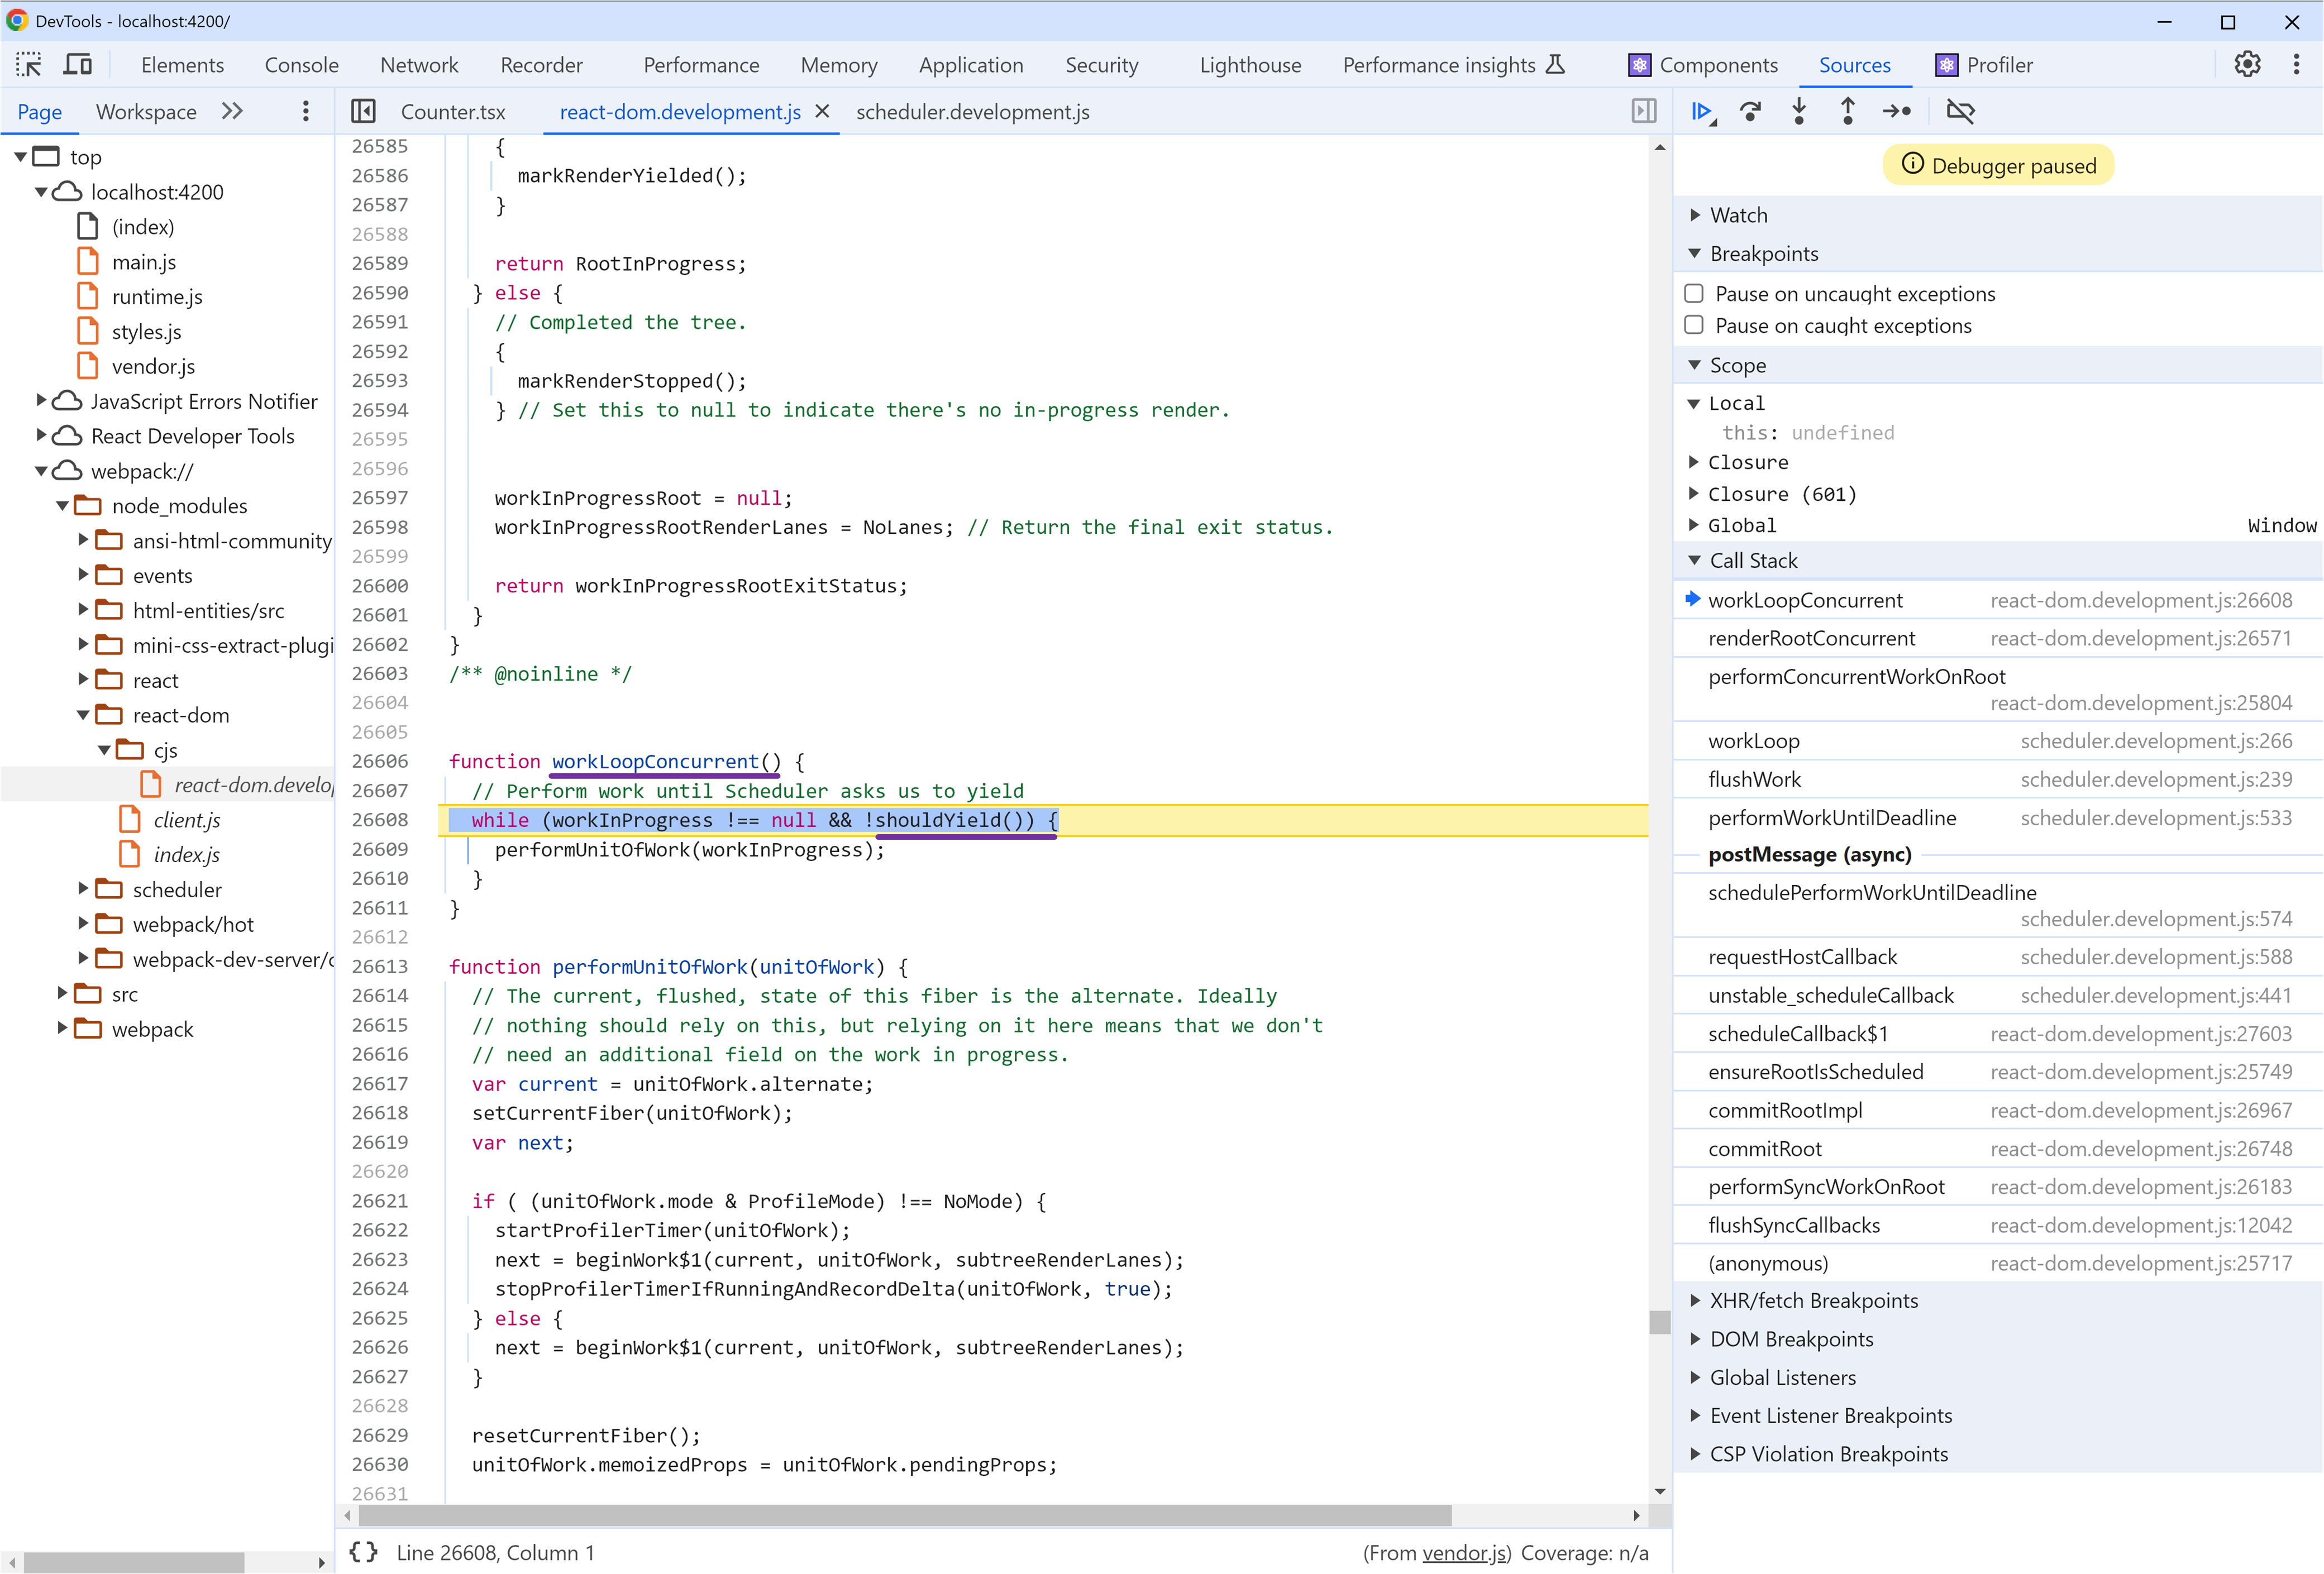Expand the Global scope

pos(1694,525)
